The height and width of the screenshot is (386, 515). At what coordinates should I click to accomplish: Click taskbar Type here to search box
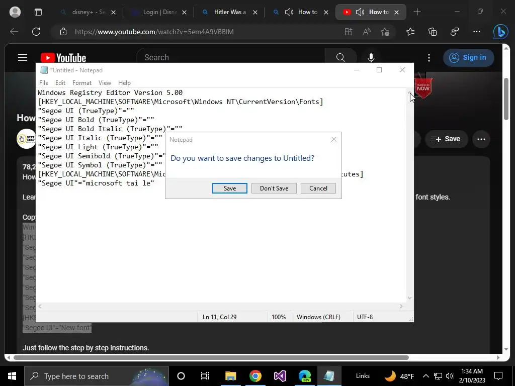[97, 376]
